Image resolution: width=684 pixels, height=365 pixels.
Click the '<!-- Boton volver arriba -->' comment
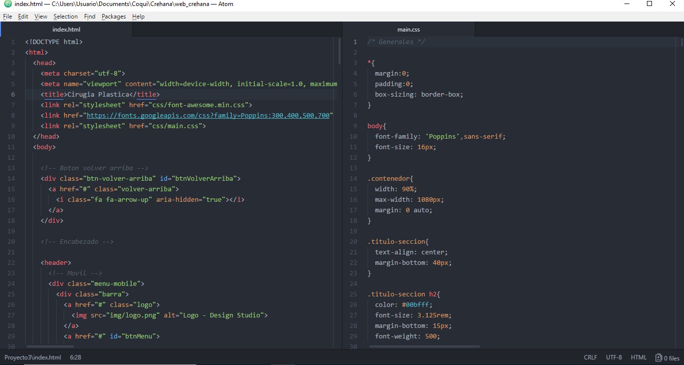(x=95, y=168)
